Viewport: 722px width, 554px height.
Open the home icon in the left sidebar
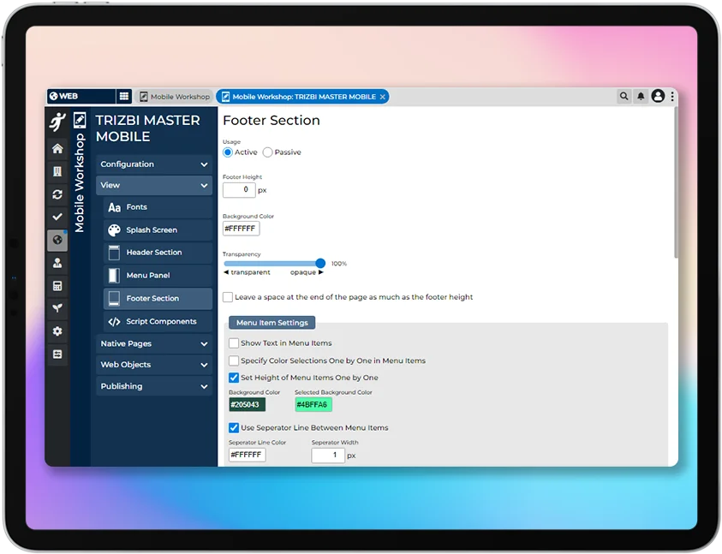[x=57, y=147]
